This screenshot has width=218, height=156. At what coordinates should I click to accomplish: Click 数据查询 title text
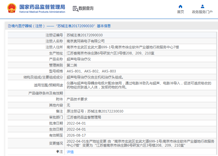point(86,8)
